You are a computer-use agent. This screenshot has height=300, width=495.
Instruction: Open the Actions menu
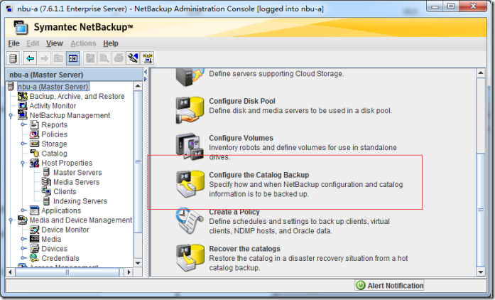click(83, 43)
